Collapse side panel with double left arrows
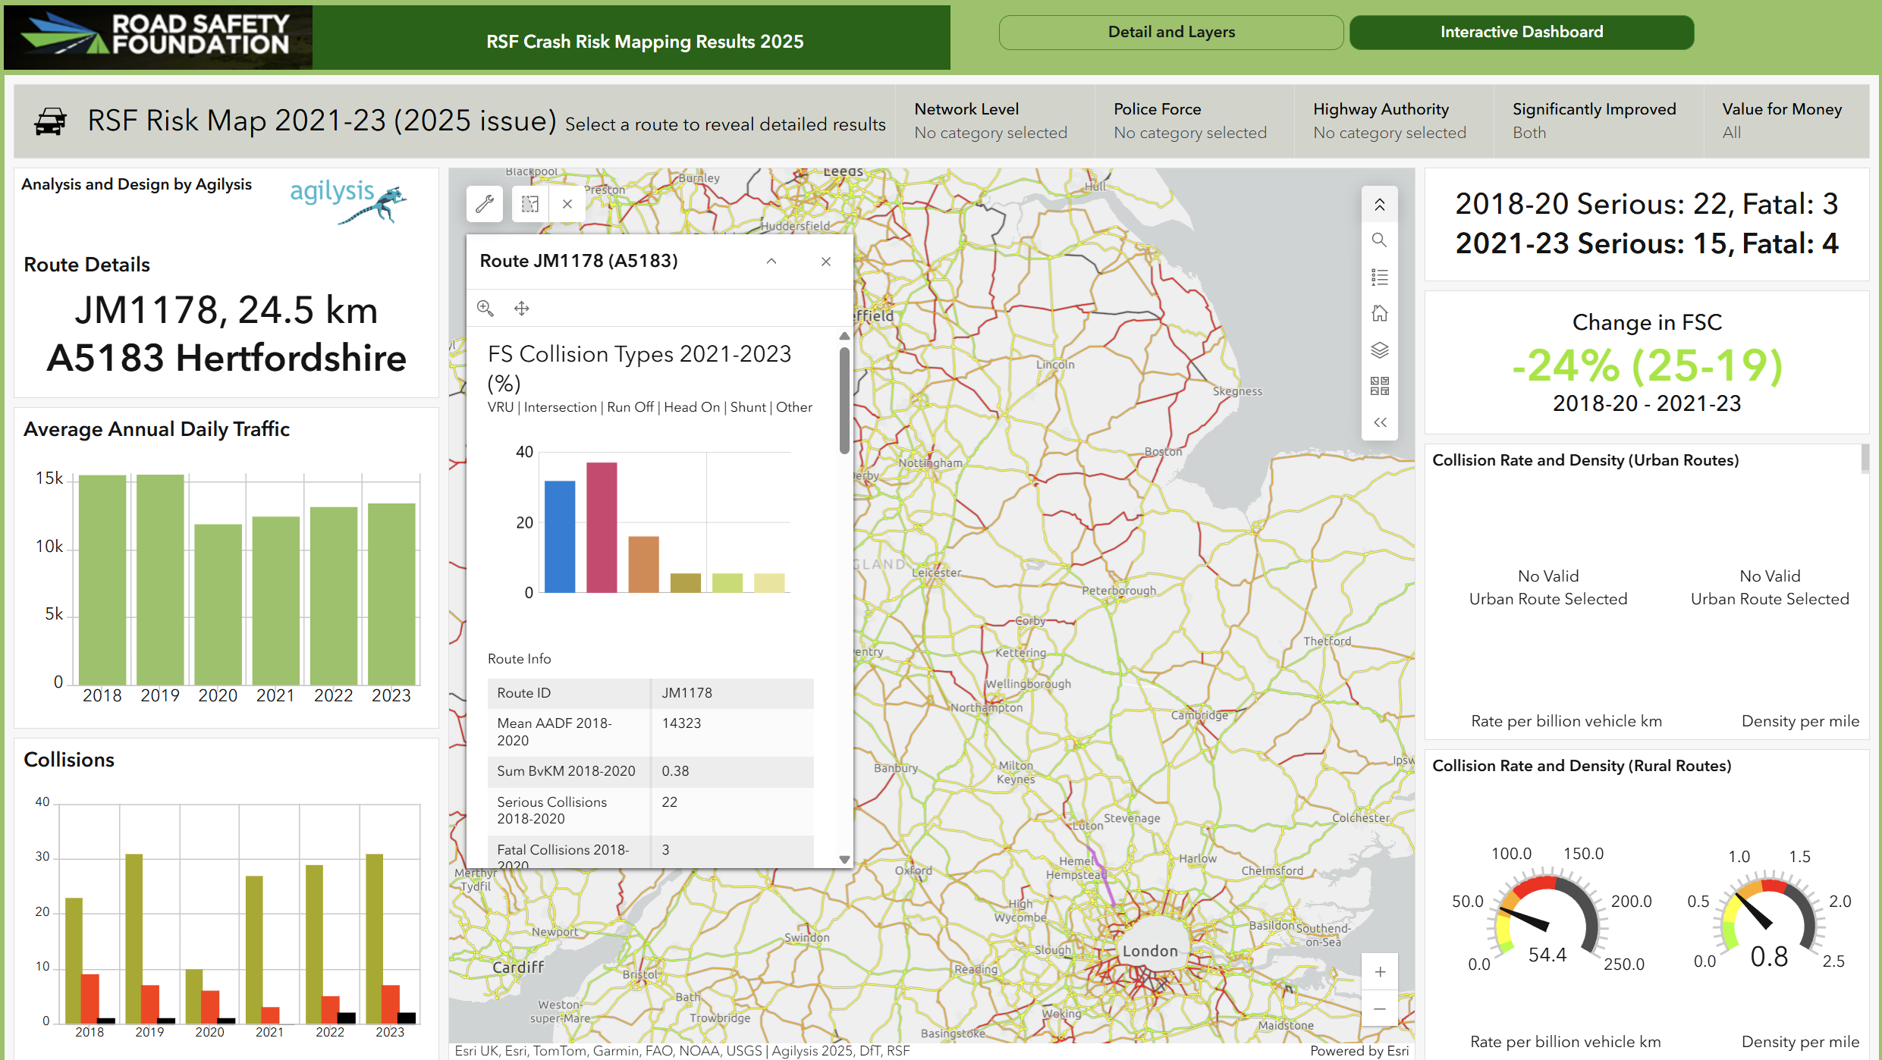Screen dimensions: 1882x1060 point(1379,422)
